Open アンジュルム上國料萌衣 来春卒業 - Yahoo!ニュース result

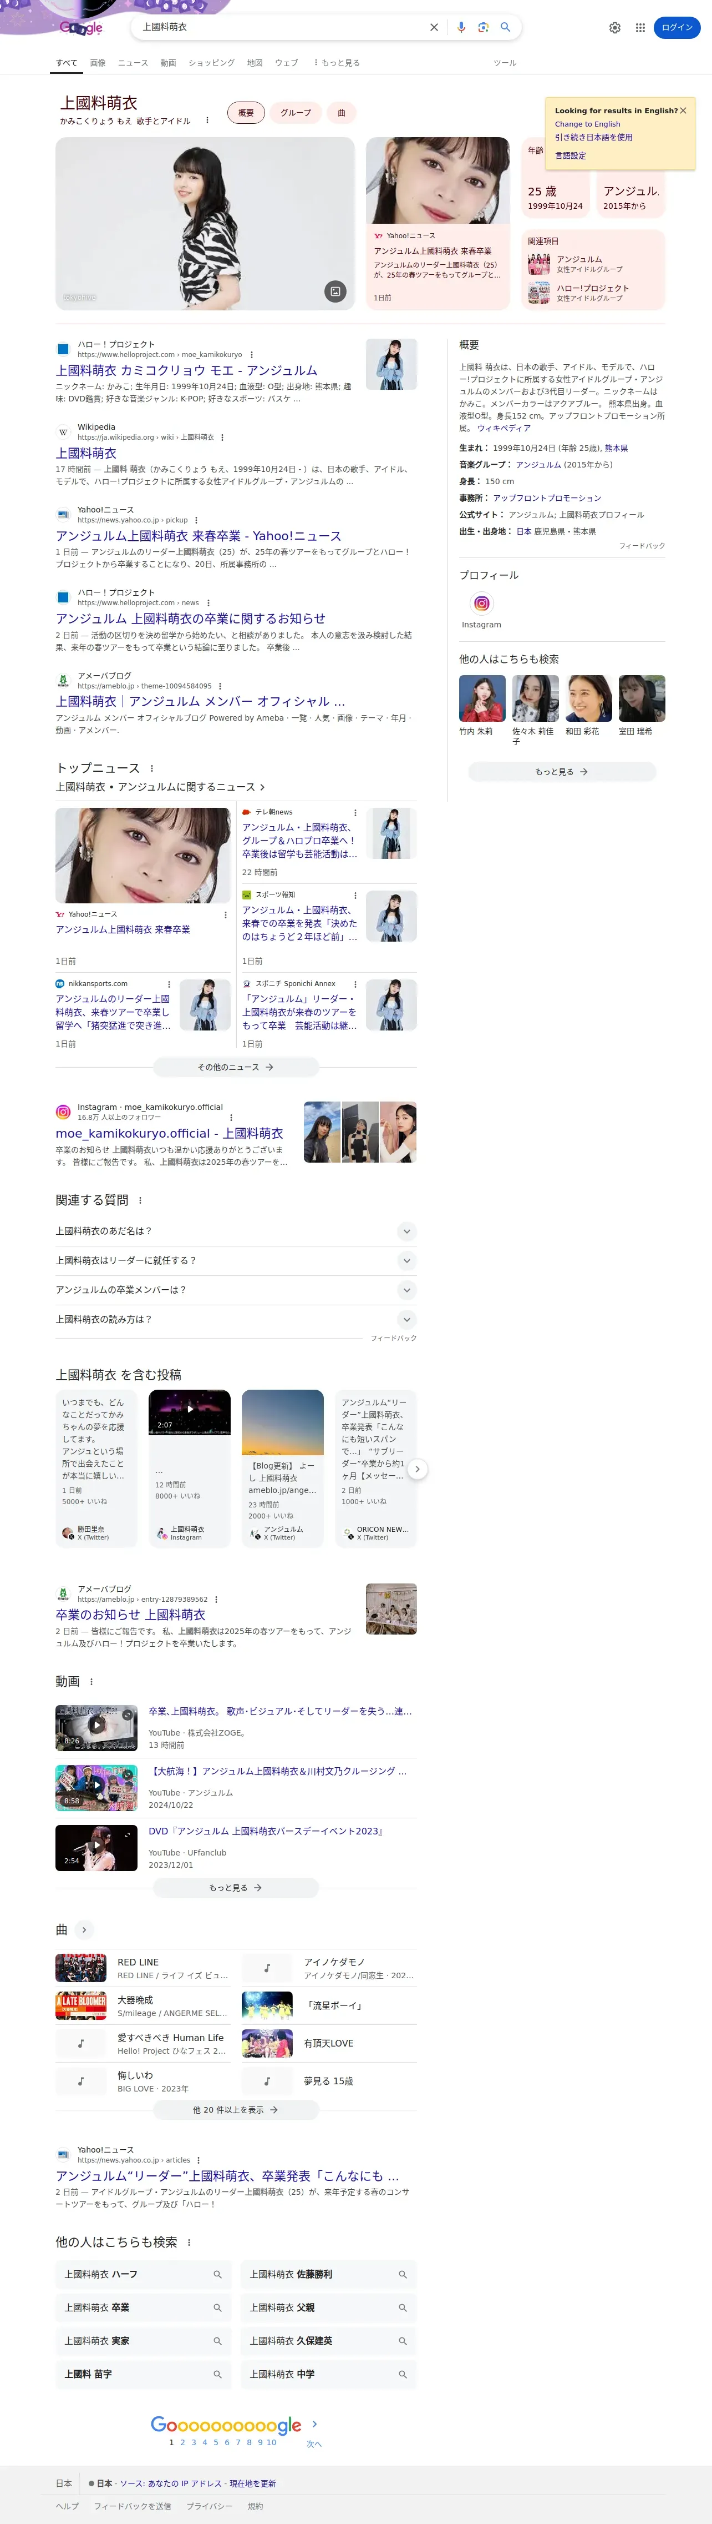199,536
